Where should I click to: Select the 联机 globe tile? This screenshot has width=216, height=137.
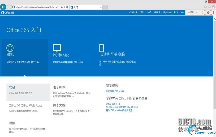(25, 58)
